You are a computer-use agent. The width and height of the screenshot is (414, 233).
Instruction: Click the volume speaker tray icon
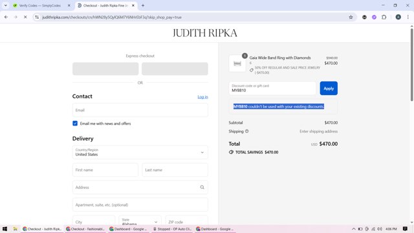380,228
